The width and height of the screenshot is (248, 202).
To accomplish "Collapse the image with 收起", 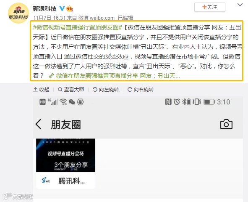I will [x=42, y=89].
